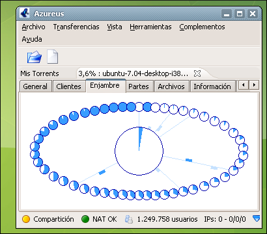Click the large central swarm circle
This screenshot has width=267, height=234.
139,151
